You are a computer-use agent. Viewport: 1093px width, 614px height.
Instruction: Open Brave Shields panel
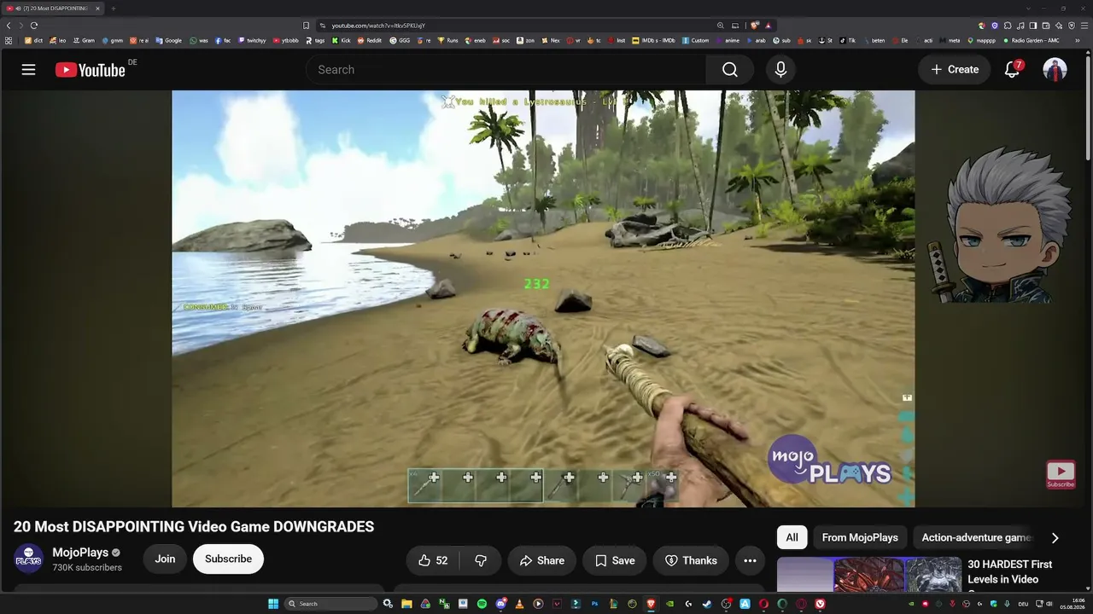tap(755, 26)
